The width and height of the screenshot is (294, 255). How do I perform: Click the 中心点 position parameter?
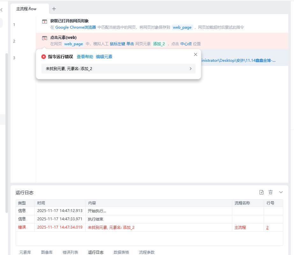click(186, 44)
